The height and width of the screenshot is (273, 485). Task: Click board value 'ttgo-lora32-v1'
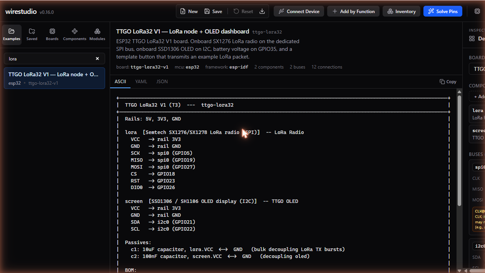tap(149, 67)
